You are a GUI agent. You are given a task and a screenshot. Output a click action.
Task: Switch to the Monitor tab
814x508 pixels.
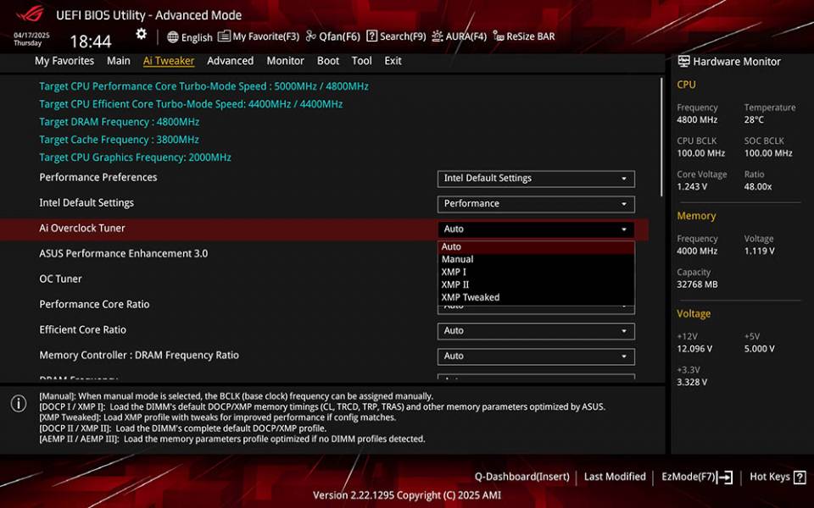pos(285,61)
